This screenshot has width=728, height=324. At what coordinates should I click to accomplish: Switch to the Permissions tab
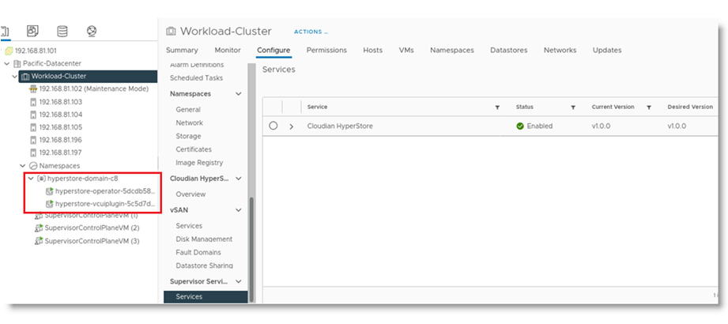pyautogui.click(x=326, y=50)
